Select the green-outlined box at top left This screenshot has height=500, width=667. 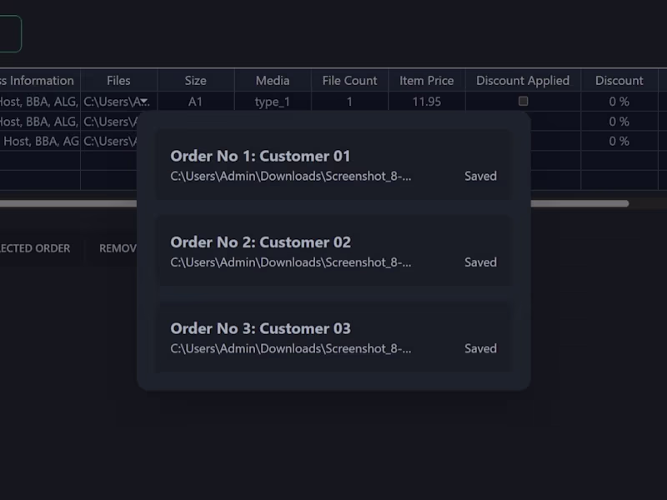(8, 33)
